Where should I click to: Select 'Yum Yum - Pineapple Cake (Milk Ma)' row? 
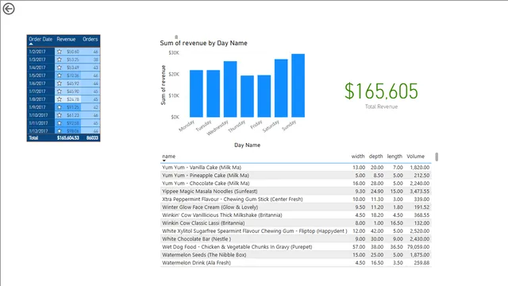[x=296, y=176]
